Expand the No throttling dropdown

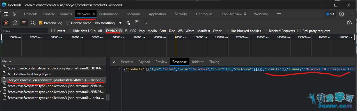(x=109, y=23)
